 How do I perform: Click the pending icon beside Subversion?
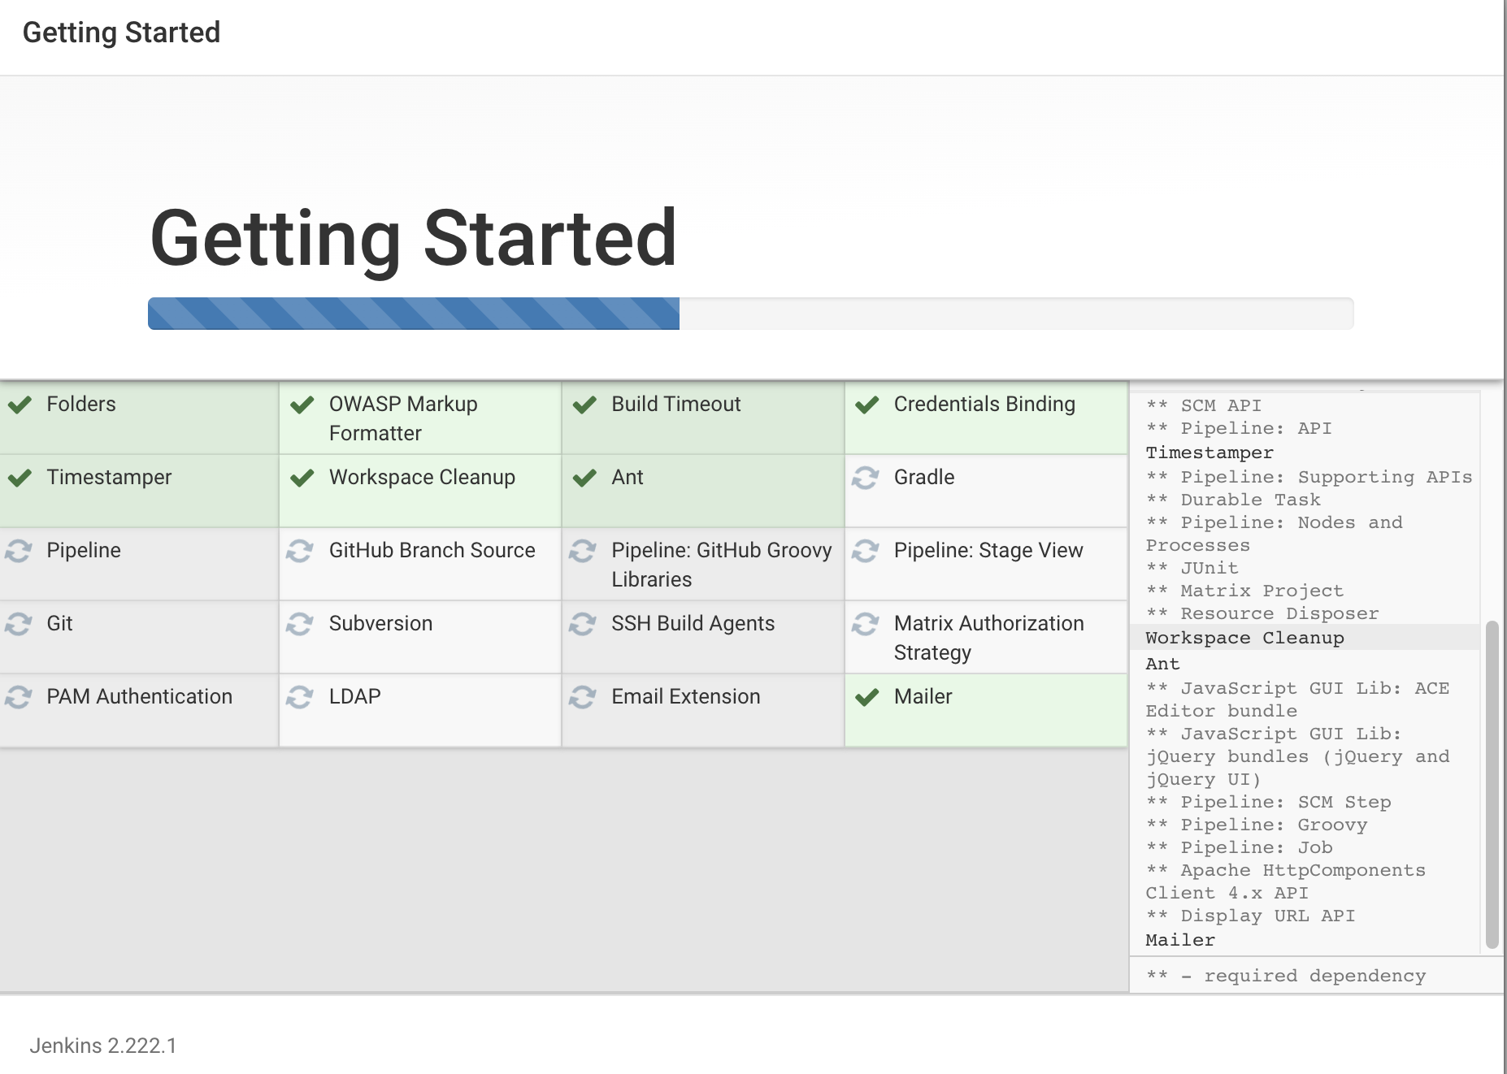tap(300, 624)
